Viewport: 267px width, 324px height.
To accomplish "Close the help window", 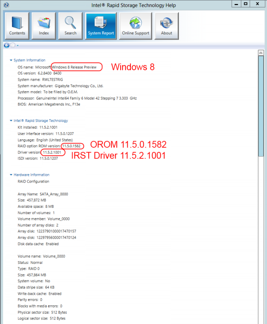I will (x=258, y=4).
